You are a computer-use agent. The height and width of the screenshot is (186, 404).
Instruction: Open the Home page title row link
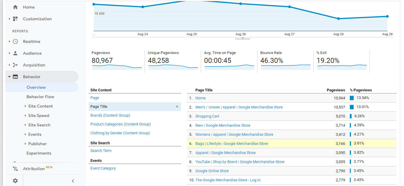(201, 98)
